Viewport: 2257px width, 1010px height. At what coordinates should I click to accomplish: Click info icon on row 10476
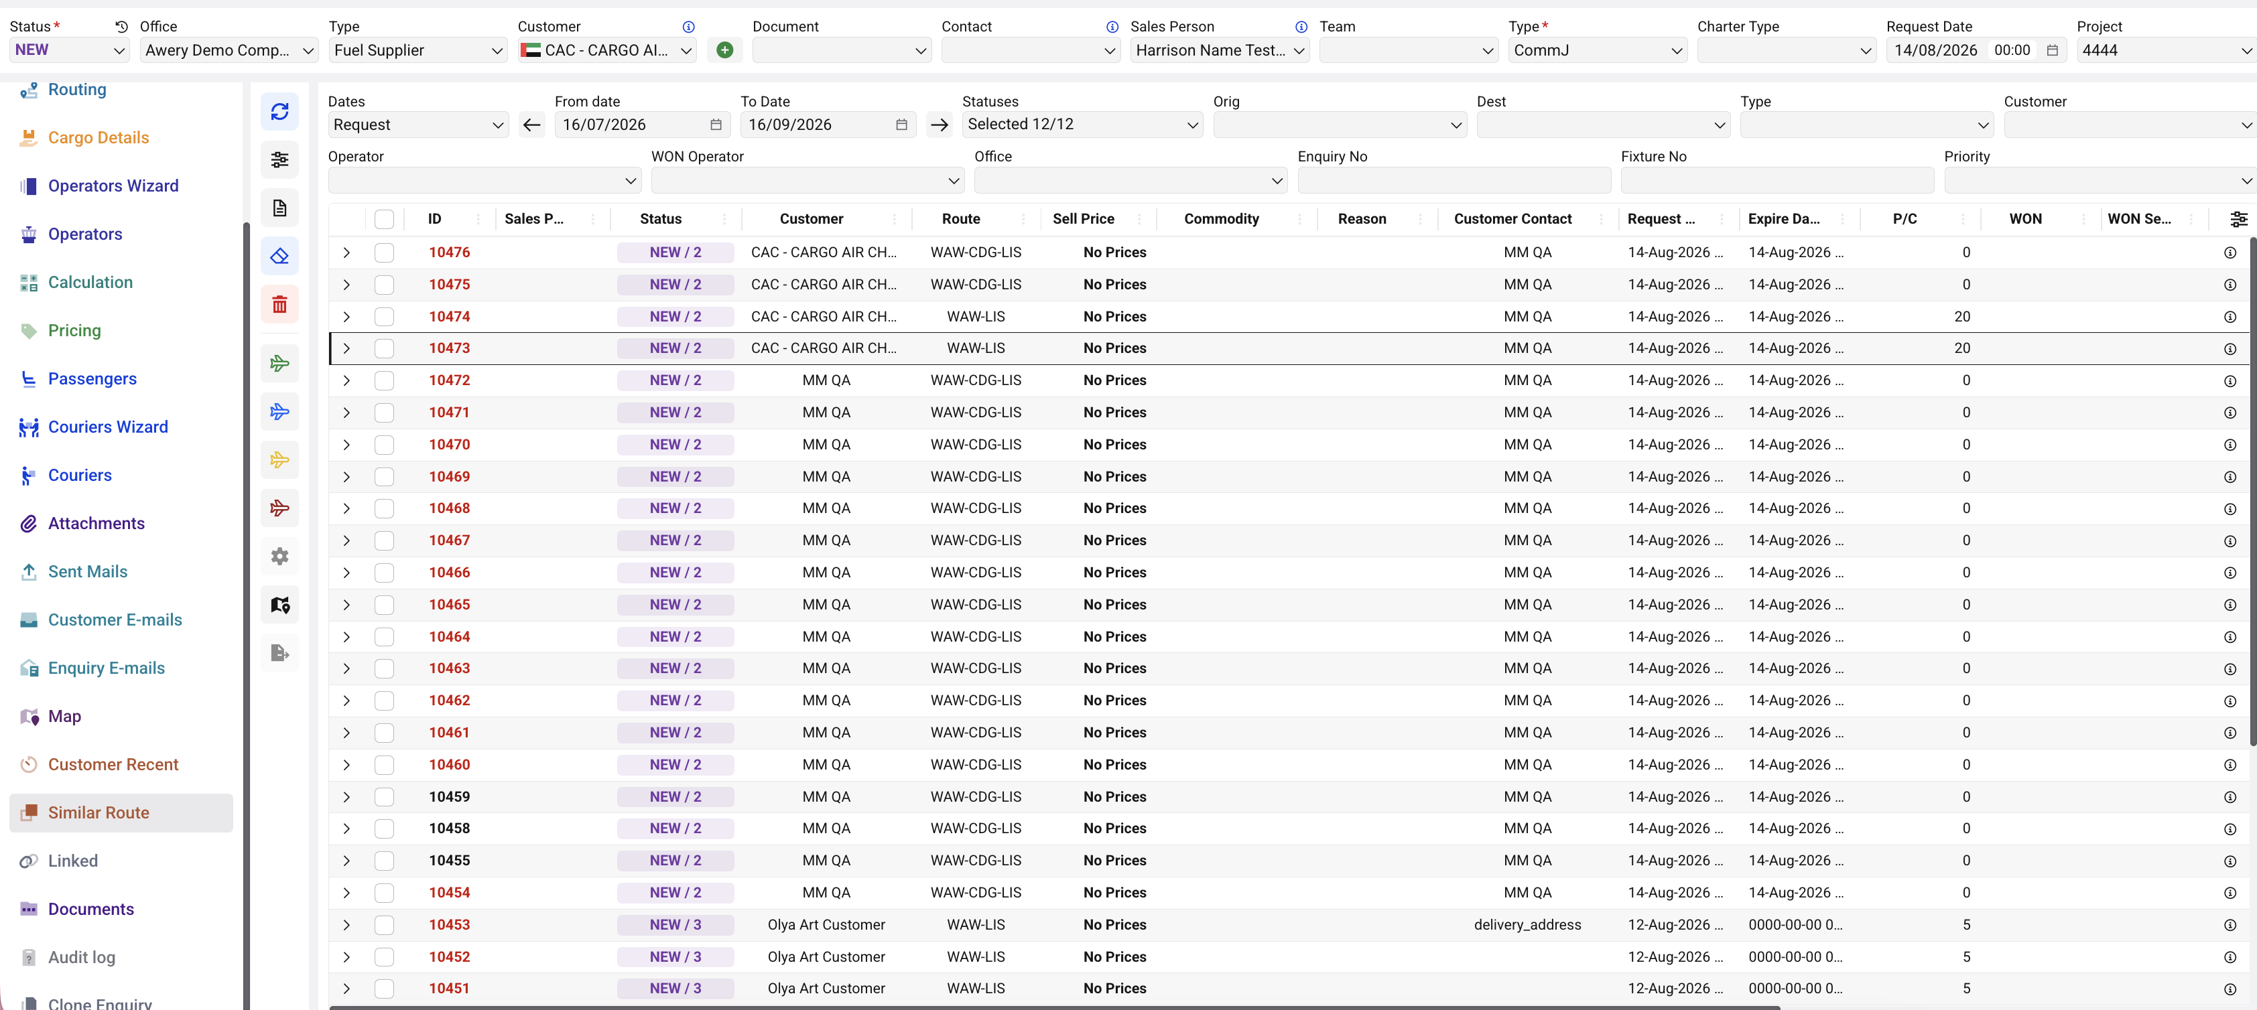[x=2230, y=253]
